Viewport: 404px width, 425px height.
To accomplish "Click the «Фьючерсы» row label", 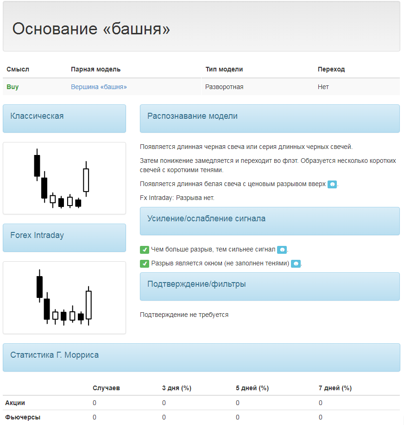I will click(x=23, y=418).
